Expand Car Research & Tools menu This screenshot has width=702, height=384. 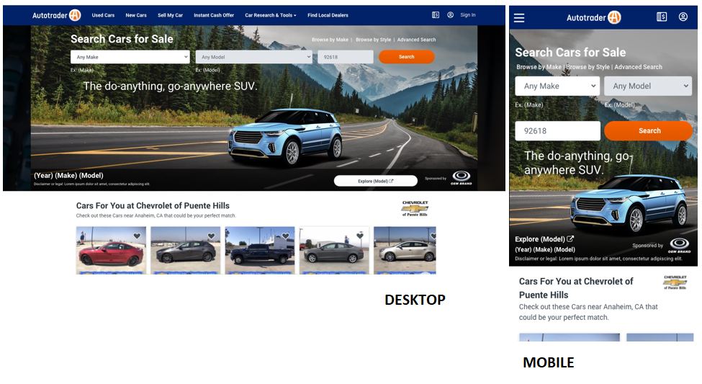[x=270, y=15]
